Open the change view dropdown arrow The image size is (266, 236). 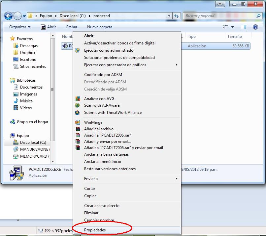click(x=232, y=27)
